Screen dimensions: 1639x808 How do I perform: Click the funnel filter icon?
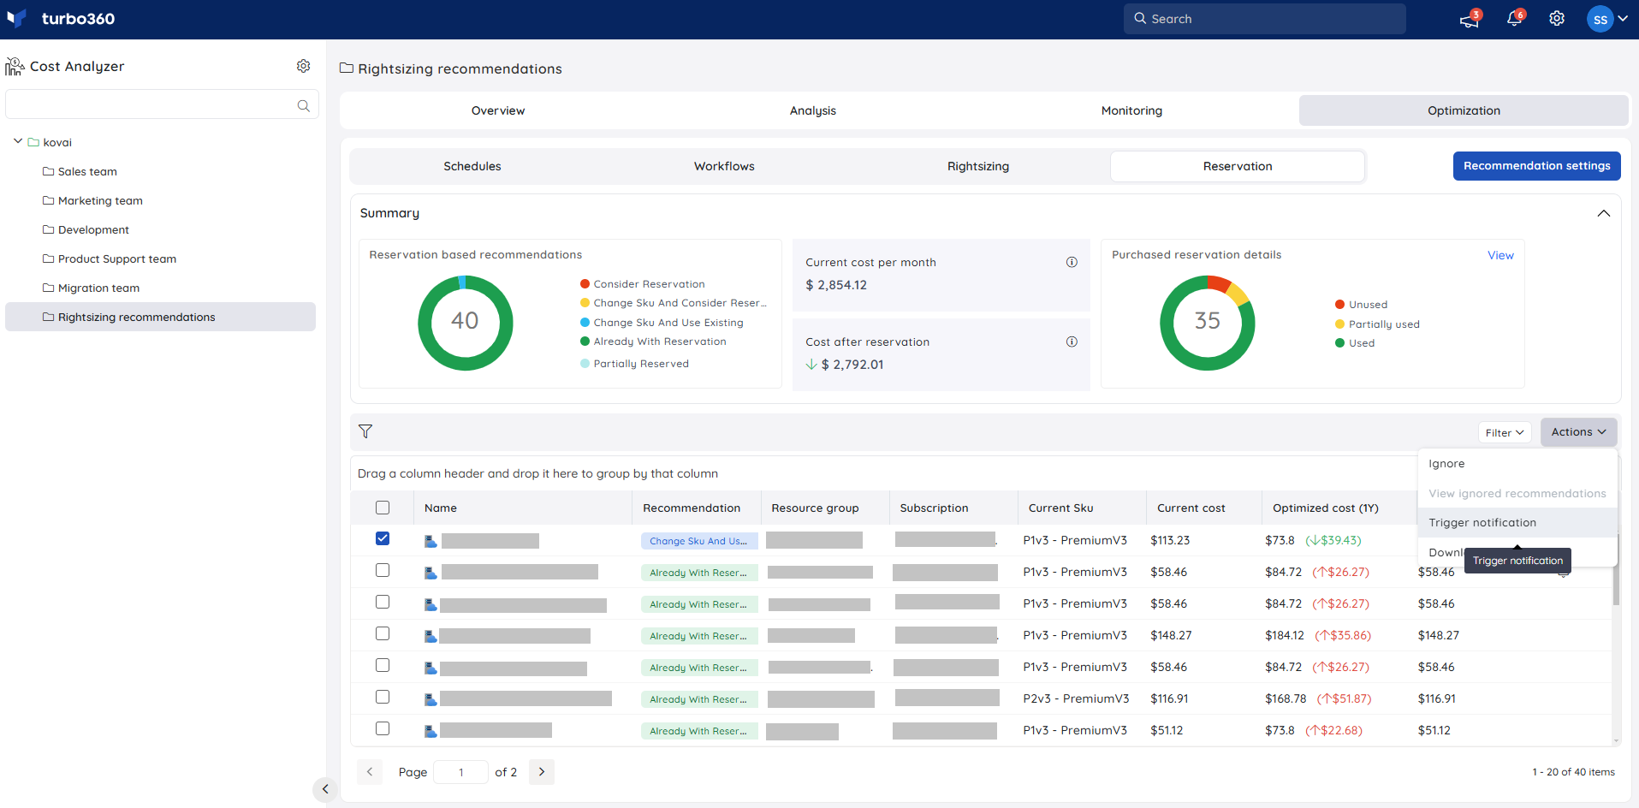pyautogui.click(x=365, y=431)
